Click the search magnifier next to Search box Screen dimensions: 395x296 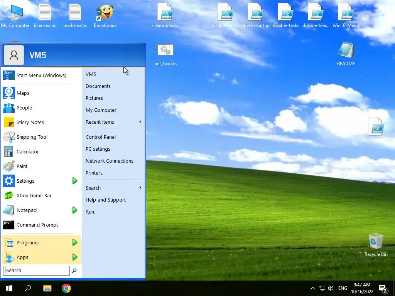pos(74,271)
